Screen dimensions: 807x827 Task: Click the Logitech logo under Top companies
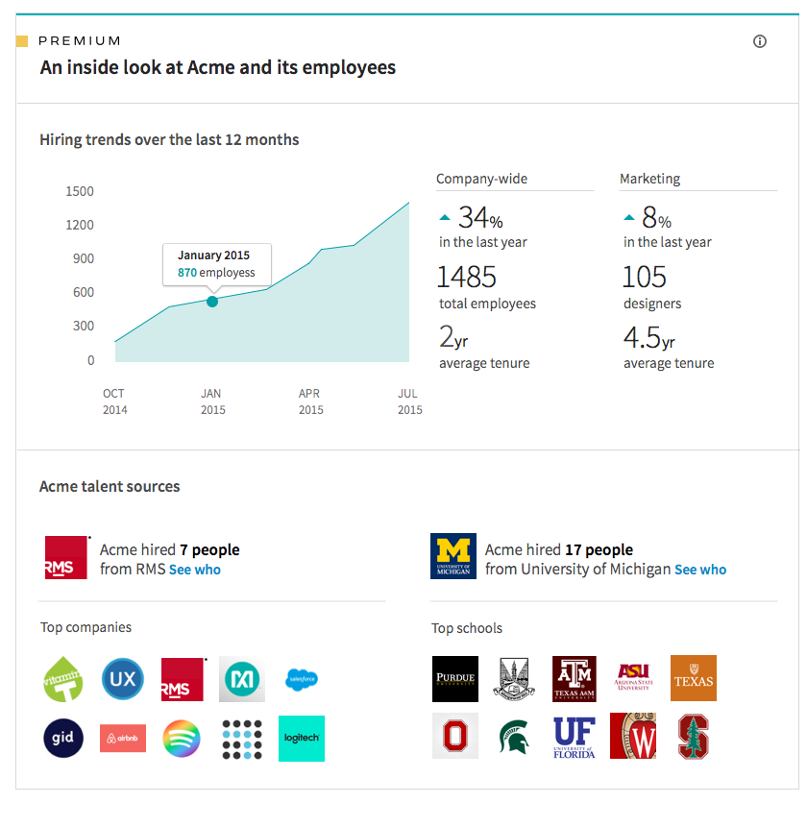(301, 739)
